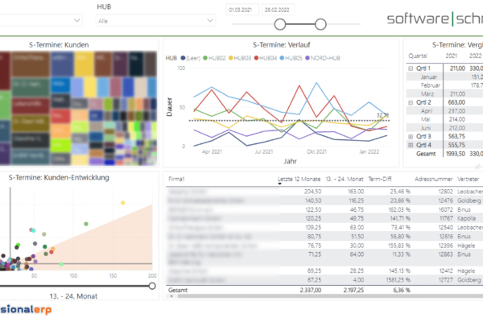Image resolution: width=483 pixels, height=322 pixels.
Task: Select the yellow dot in scatter chart
Action: click(123, 203)
